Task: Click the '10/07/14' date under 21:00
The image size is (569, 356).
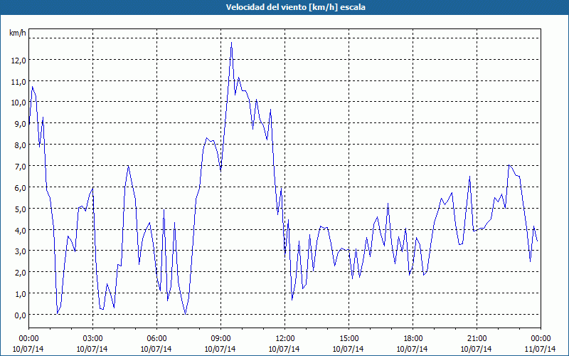Action: (x=477, y=349)
